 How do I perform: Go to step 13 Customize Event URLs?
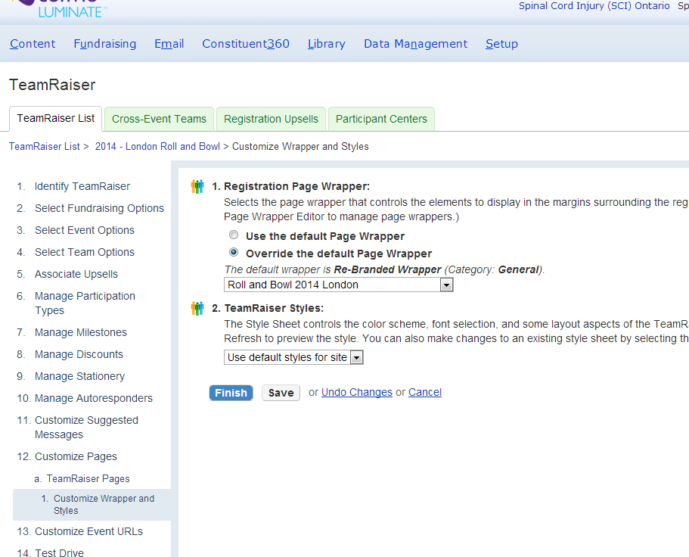click(88, 531)
